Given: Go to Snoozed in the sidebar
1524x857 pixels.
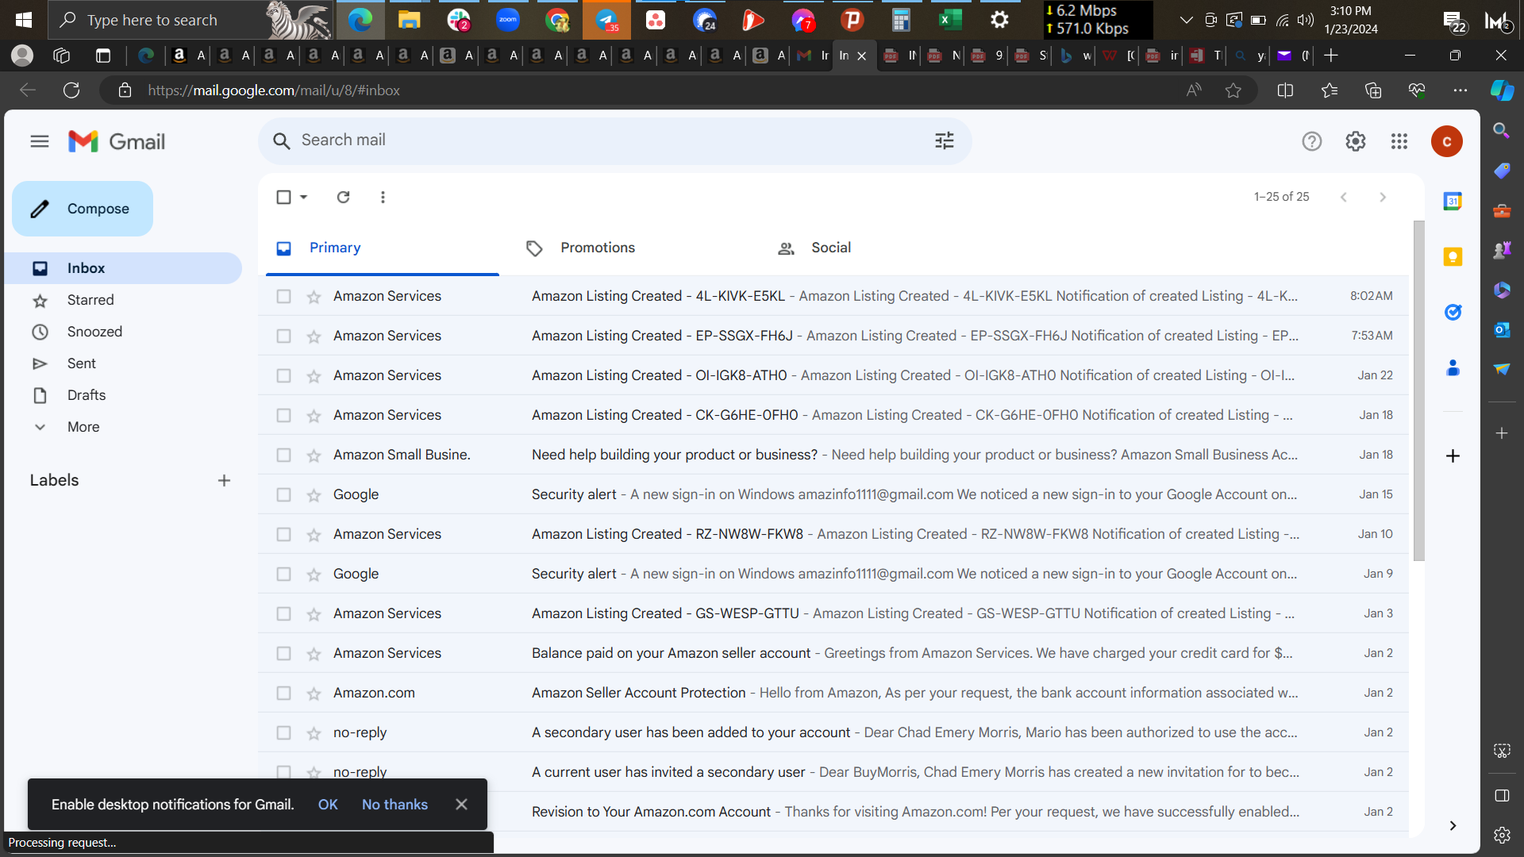Looking at the screenshot, I should (x=123, y=332).
